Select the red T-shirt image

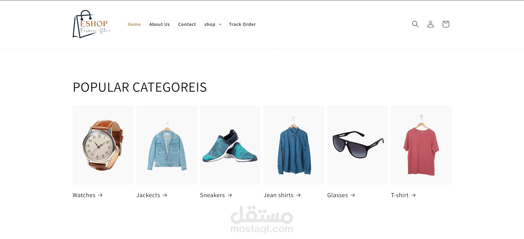point(421,145)
